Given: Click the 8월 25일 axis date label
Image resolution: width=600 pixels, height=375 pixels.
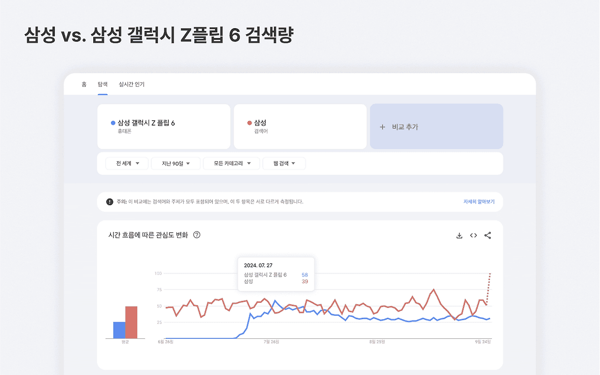Looking at the screenshot, I should point(377,342).
